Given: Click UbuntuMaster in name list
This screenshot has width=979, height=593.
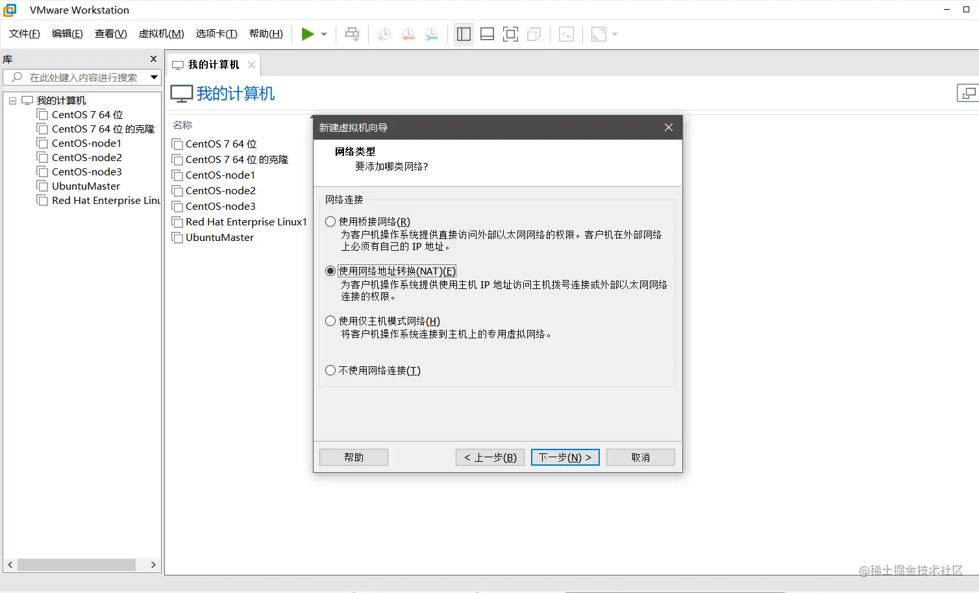Looking at the screenshot, I should coord(219,238).
